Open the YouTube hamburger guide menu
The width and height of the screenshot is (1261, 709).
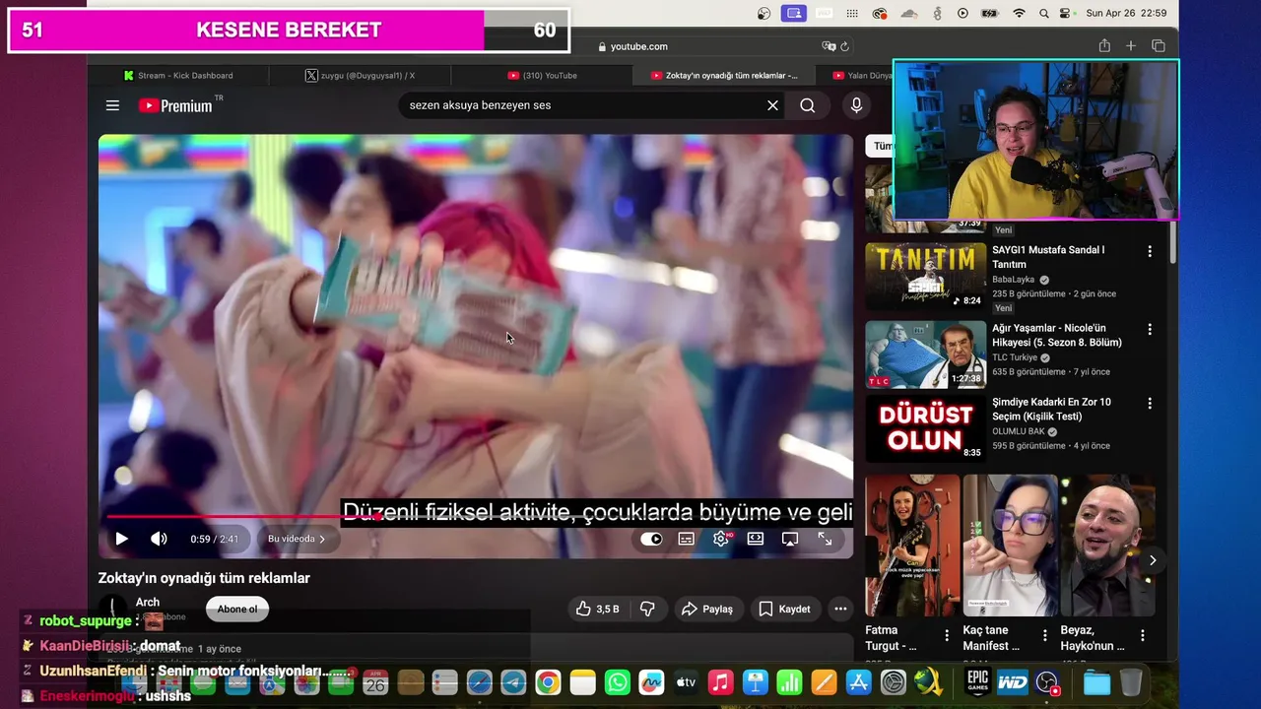click(x=112, y=105)
